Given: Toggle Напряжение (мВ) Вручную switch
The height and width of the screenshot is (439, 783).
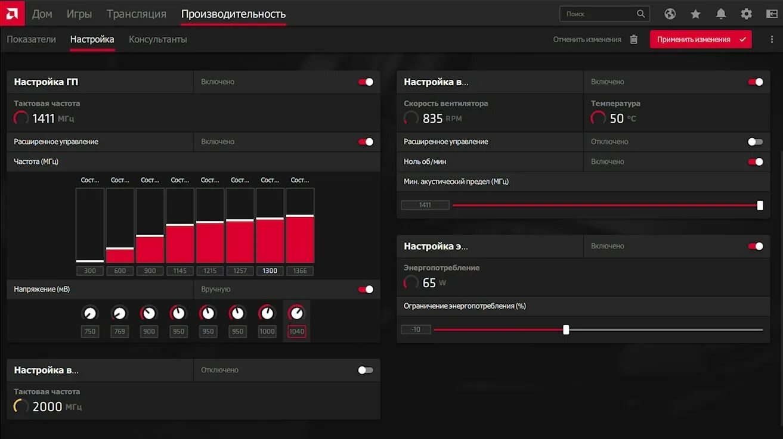Looking at the screenshot, I should (x=366, y=289).
